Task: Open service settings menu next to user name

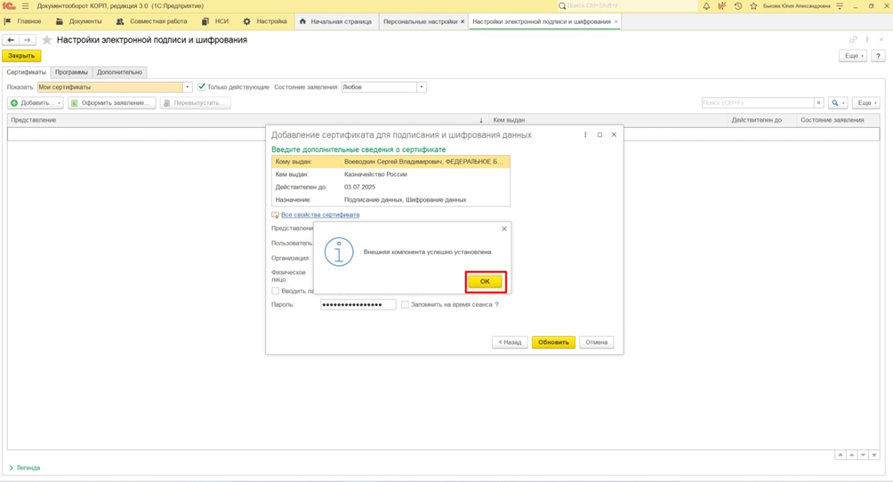Action: (840, 5)
